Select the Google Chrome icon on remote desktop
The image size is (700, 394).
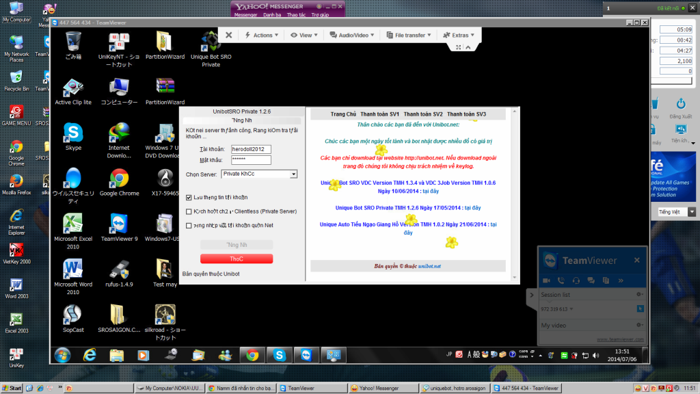119,182
